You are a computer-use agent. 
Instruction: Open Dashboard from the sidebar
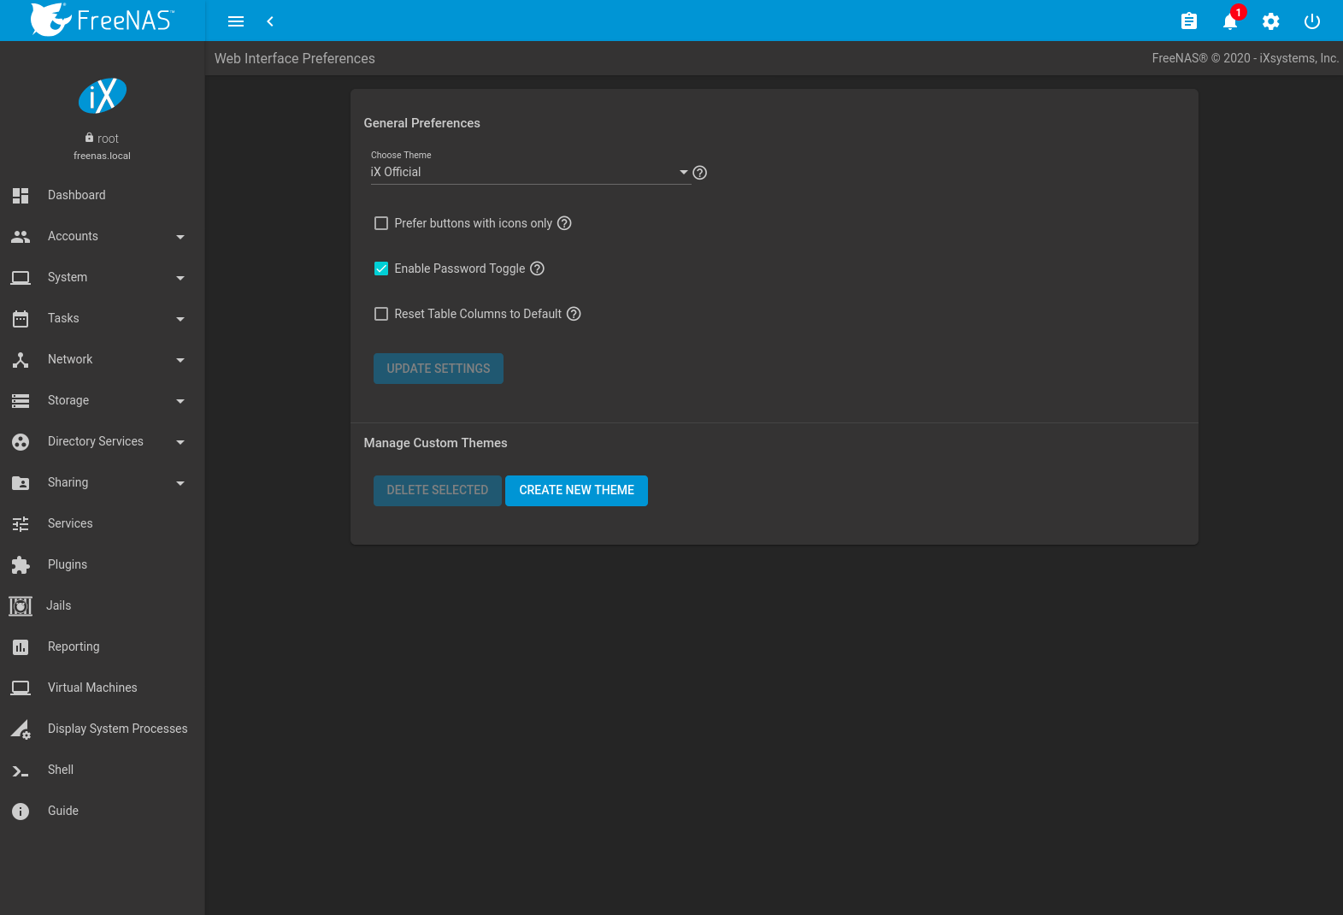point(77,195)
